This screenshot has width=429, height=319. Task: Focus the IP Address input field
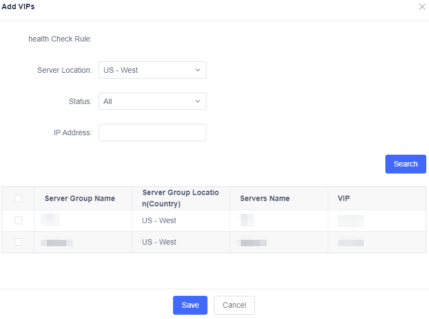pyautogui.click(x=152, y=133)
